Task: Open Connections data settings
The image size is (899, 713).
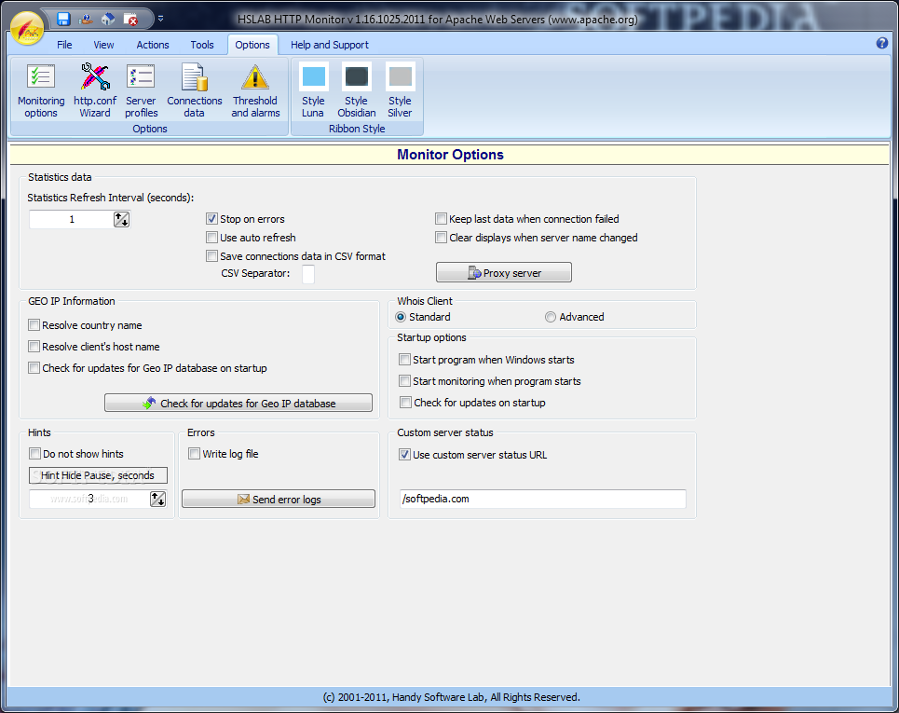Action: click(195, 90)
